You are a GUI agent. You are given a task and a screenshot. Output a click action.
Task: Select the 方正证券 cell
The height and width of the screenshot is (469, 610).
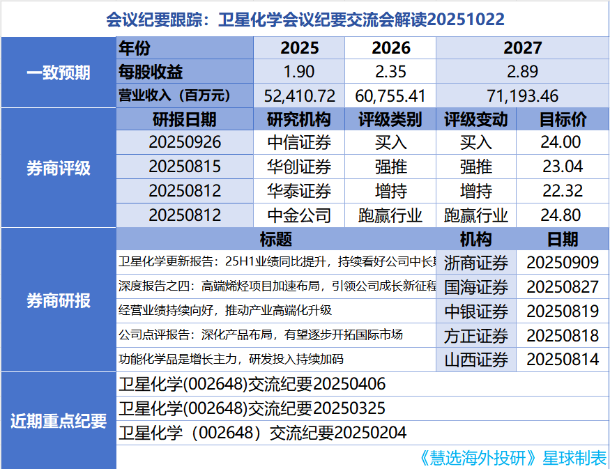coord(476,336)
